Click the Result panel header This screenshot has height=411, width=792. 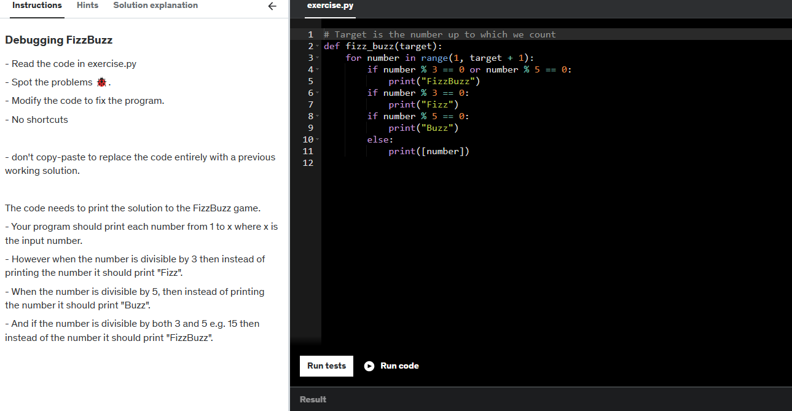click(313, 399)
